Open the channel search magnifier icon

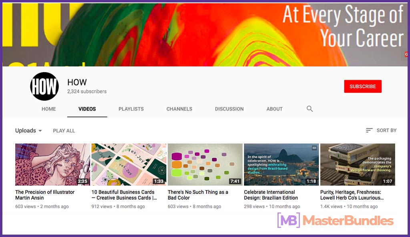pos(310,109)
